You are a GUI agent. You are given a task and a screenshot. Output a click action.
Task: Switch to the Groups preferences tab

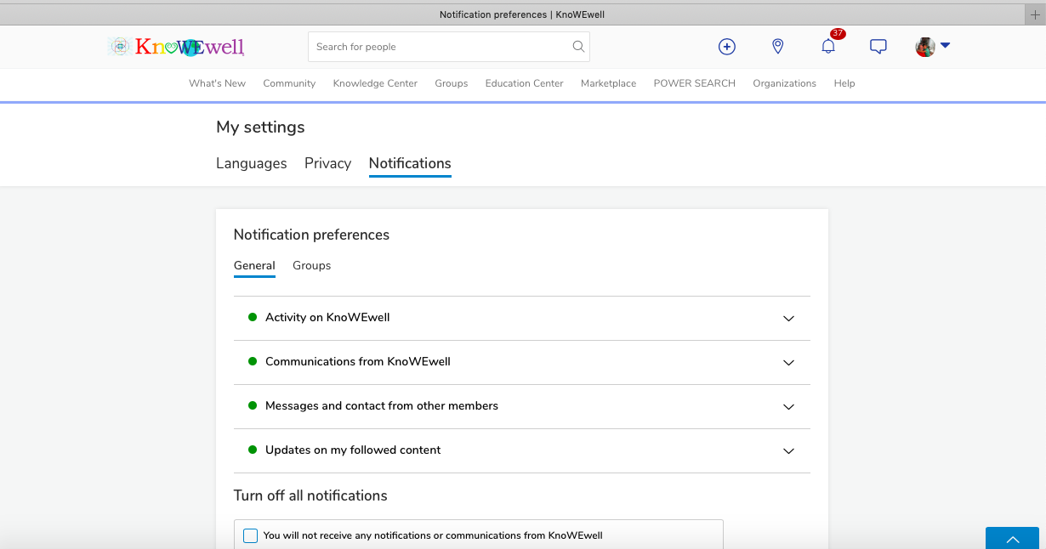click(311, 266)
